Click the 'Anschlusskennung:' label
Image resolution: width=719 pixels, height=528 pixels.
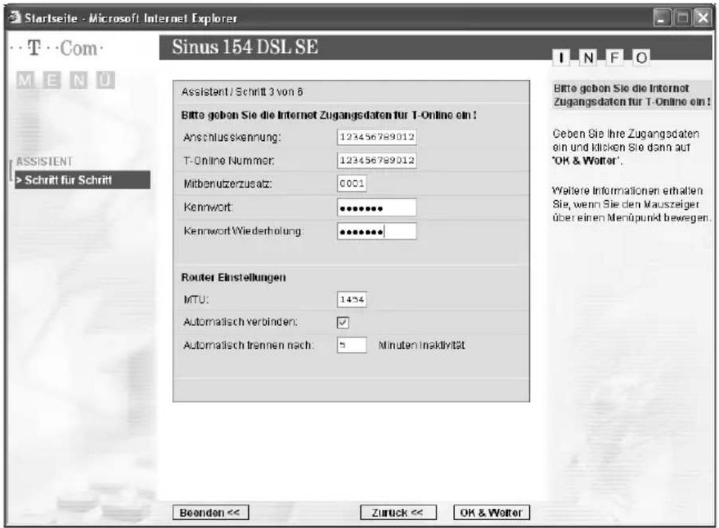pos(232,137)
